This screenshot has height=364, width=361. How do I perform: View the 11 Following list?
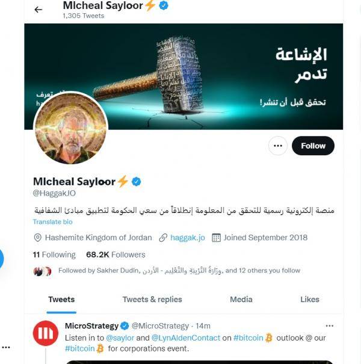(x=54, y=254)
